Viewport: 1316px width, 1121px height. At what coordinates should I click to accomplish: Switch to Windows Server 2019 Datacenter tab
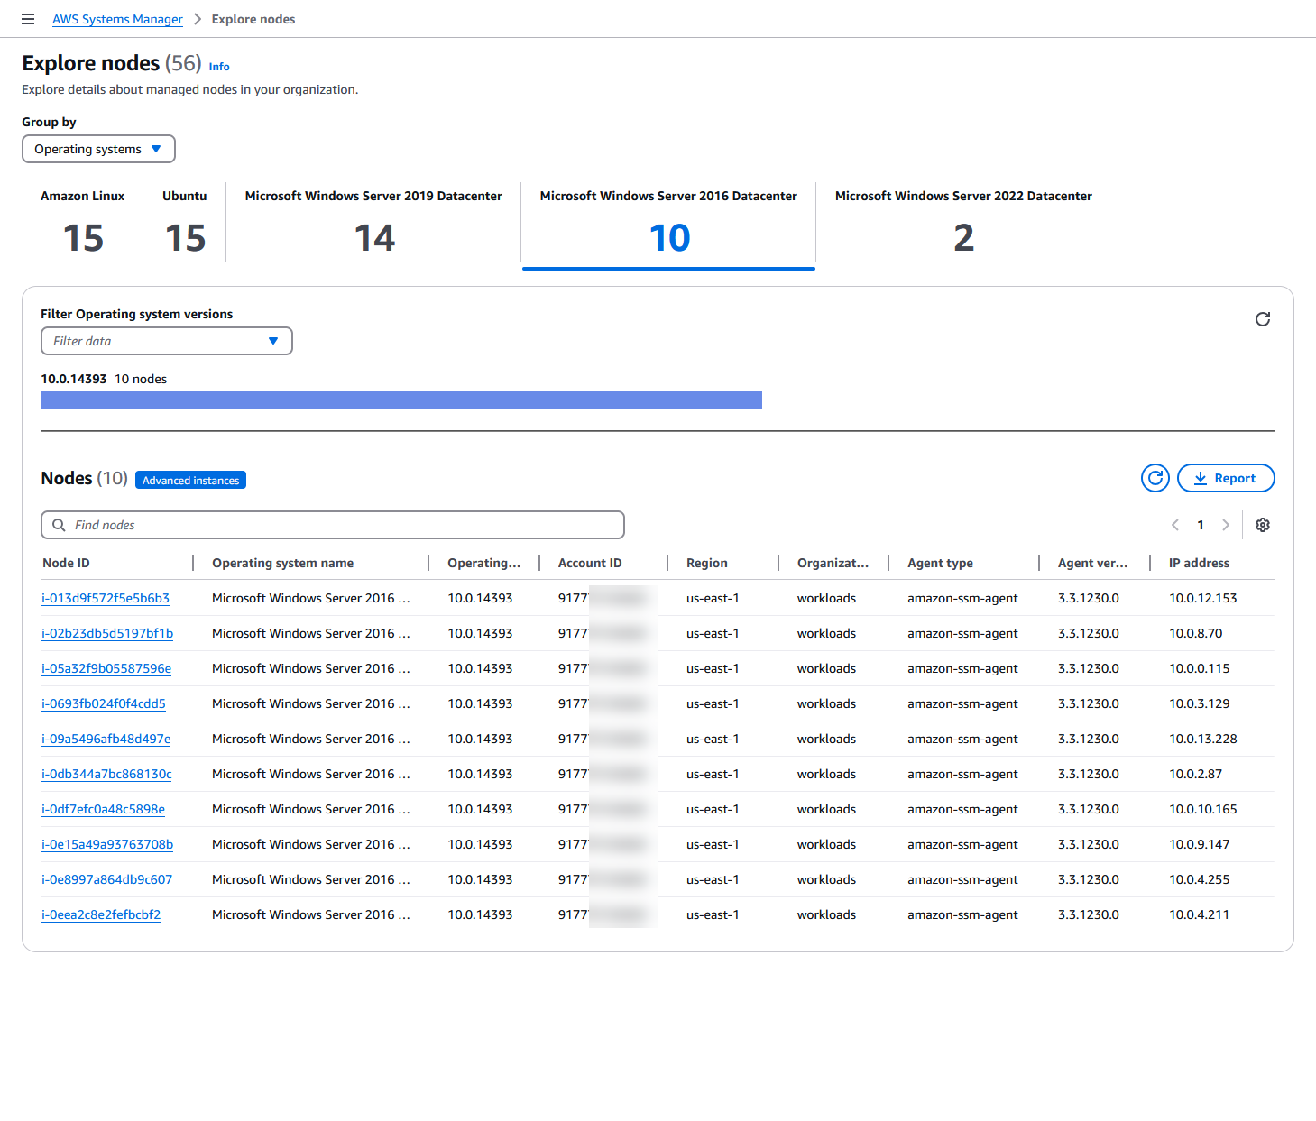373,223
